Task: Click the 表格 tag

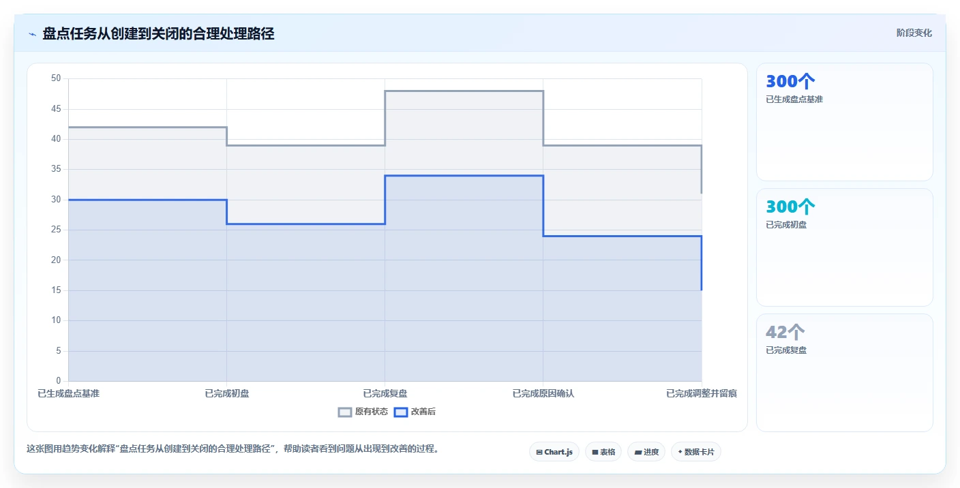Action: (x=603, y=452)
